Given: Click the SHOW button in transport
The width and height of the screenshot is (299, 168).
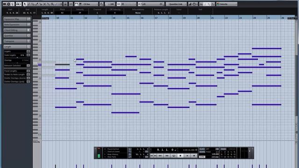Looking at the screenshot, I should click(x=223, y=149).
